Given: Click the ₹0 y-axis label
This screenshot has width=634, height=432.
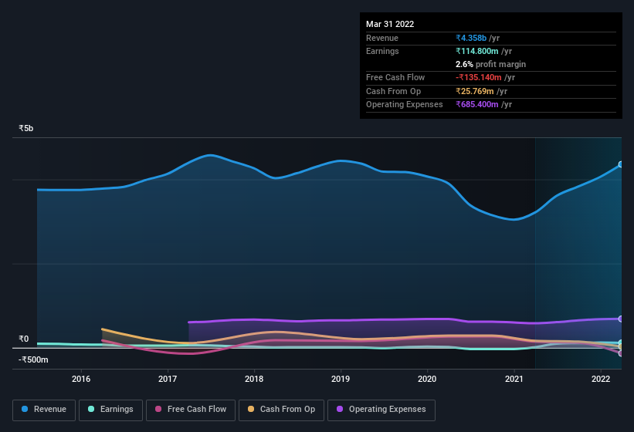Looking at the screenshot, I should [23, 339].
